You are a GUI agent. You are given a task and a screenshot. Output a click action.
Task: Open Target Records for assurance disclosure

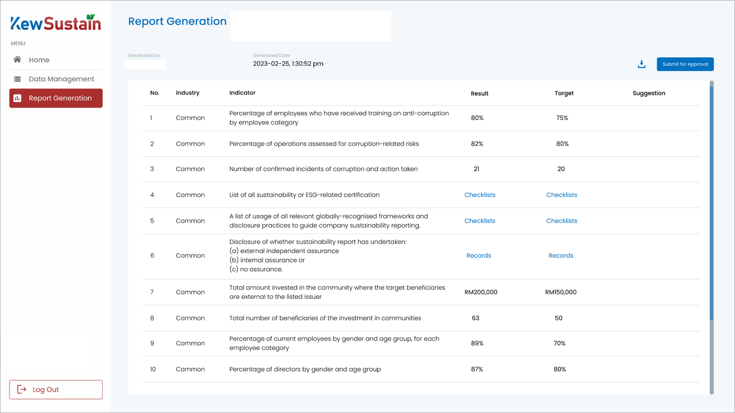(561, 255)
